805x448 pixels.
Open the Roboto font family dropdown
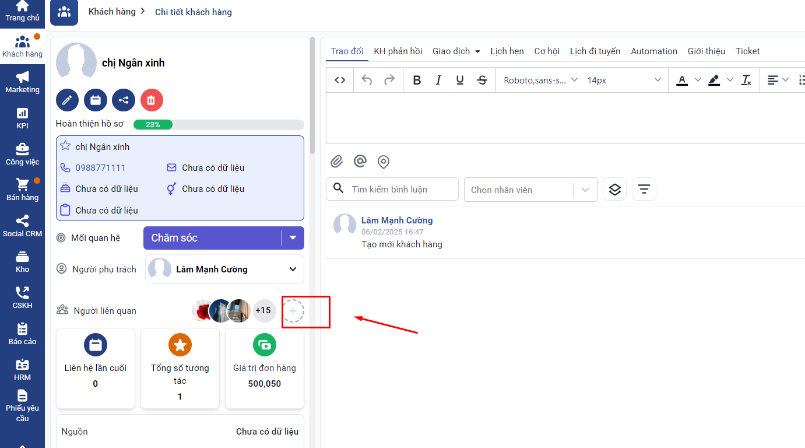[540, 80]
